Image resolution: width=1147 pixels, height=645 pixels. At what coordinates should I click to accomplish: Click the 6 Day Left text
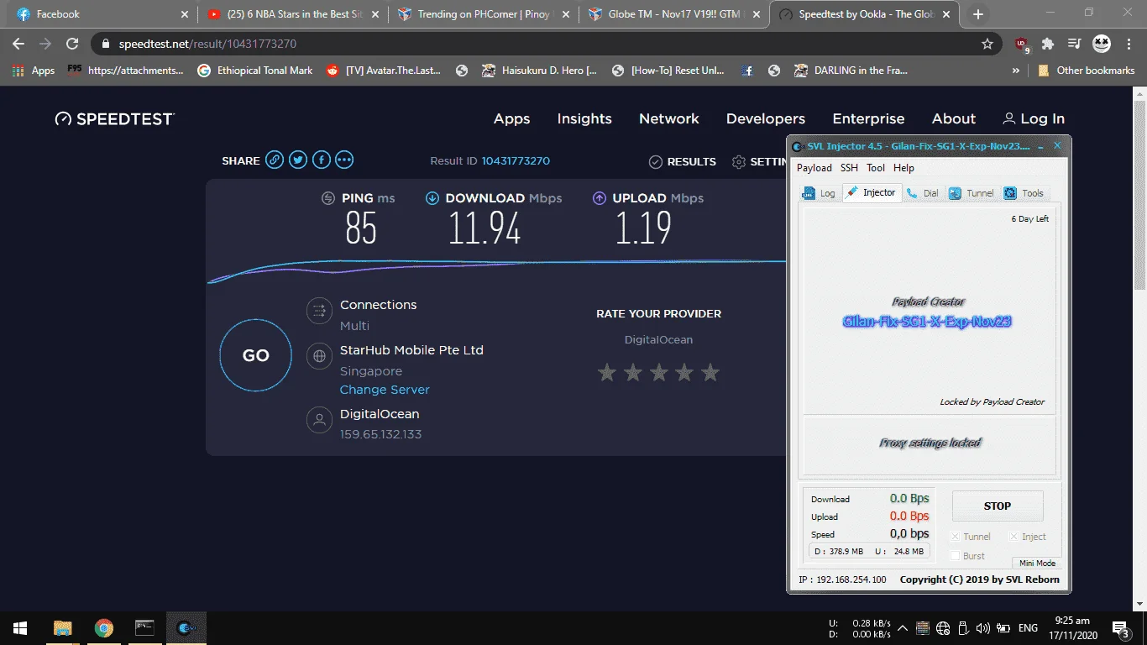tap(1029, 219)
